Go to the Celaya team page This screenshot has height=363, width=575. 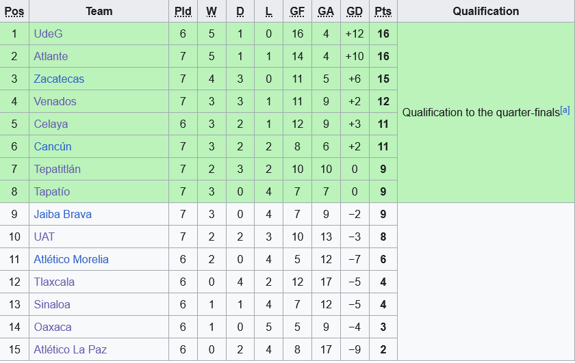(x=51, y=124)
